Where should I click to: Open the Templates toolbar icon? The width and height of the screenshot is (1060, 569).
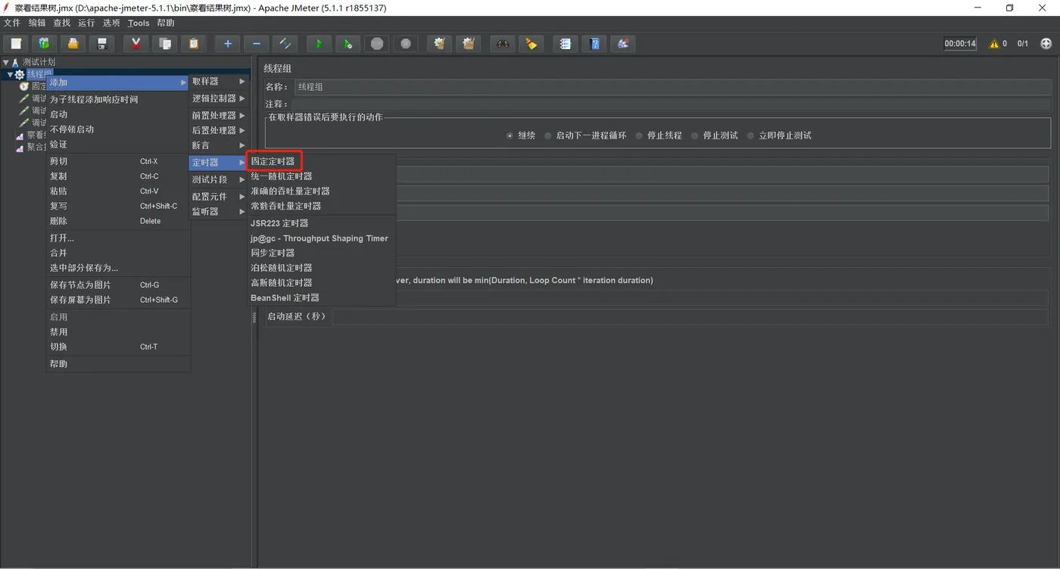pos(44,44)
